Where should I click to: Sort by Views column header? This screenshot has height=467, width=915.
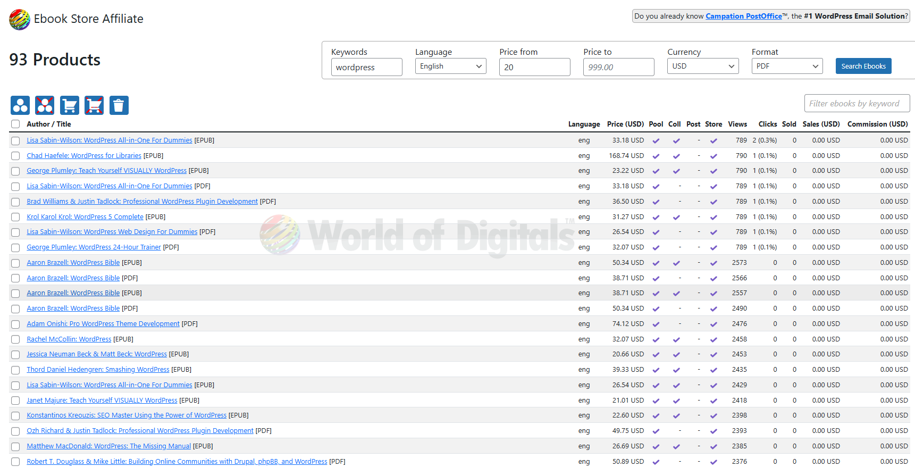click(737, 124)
